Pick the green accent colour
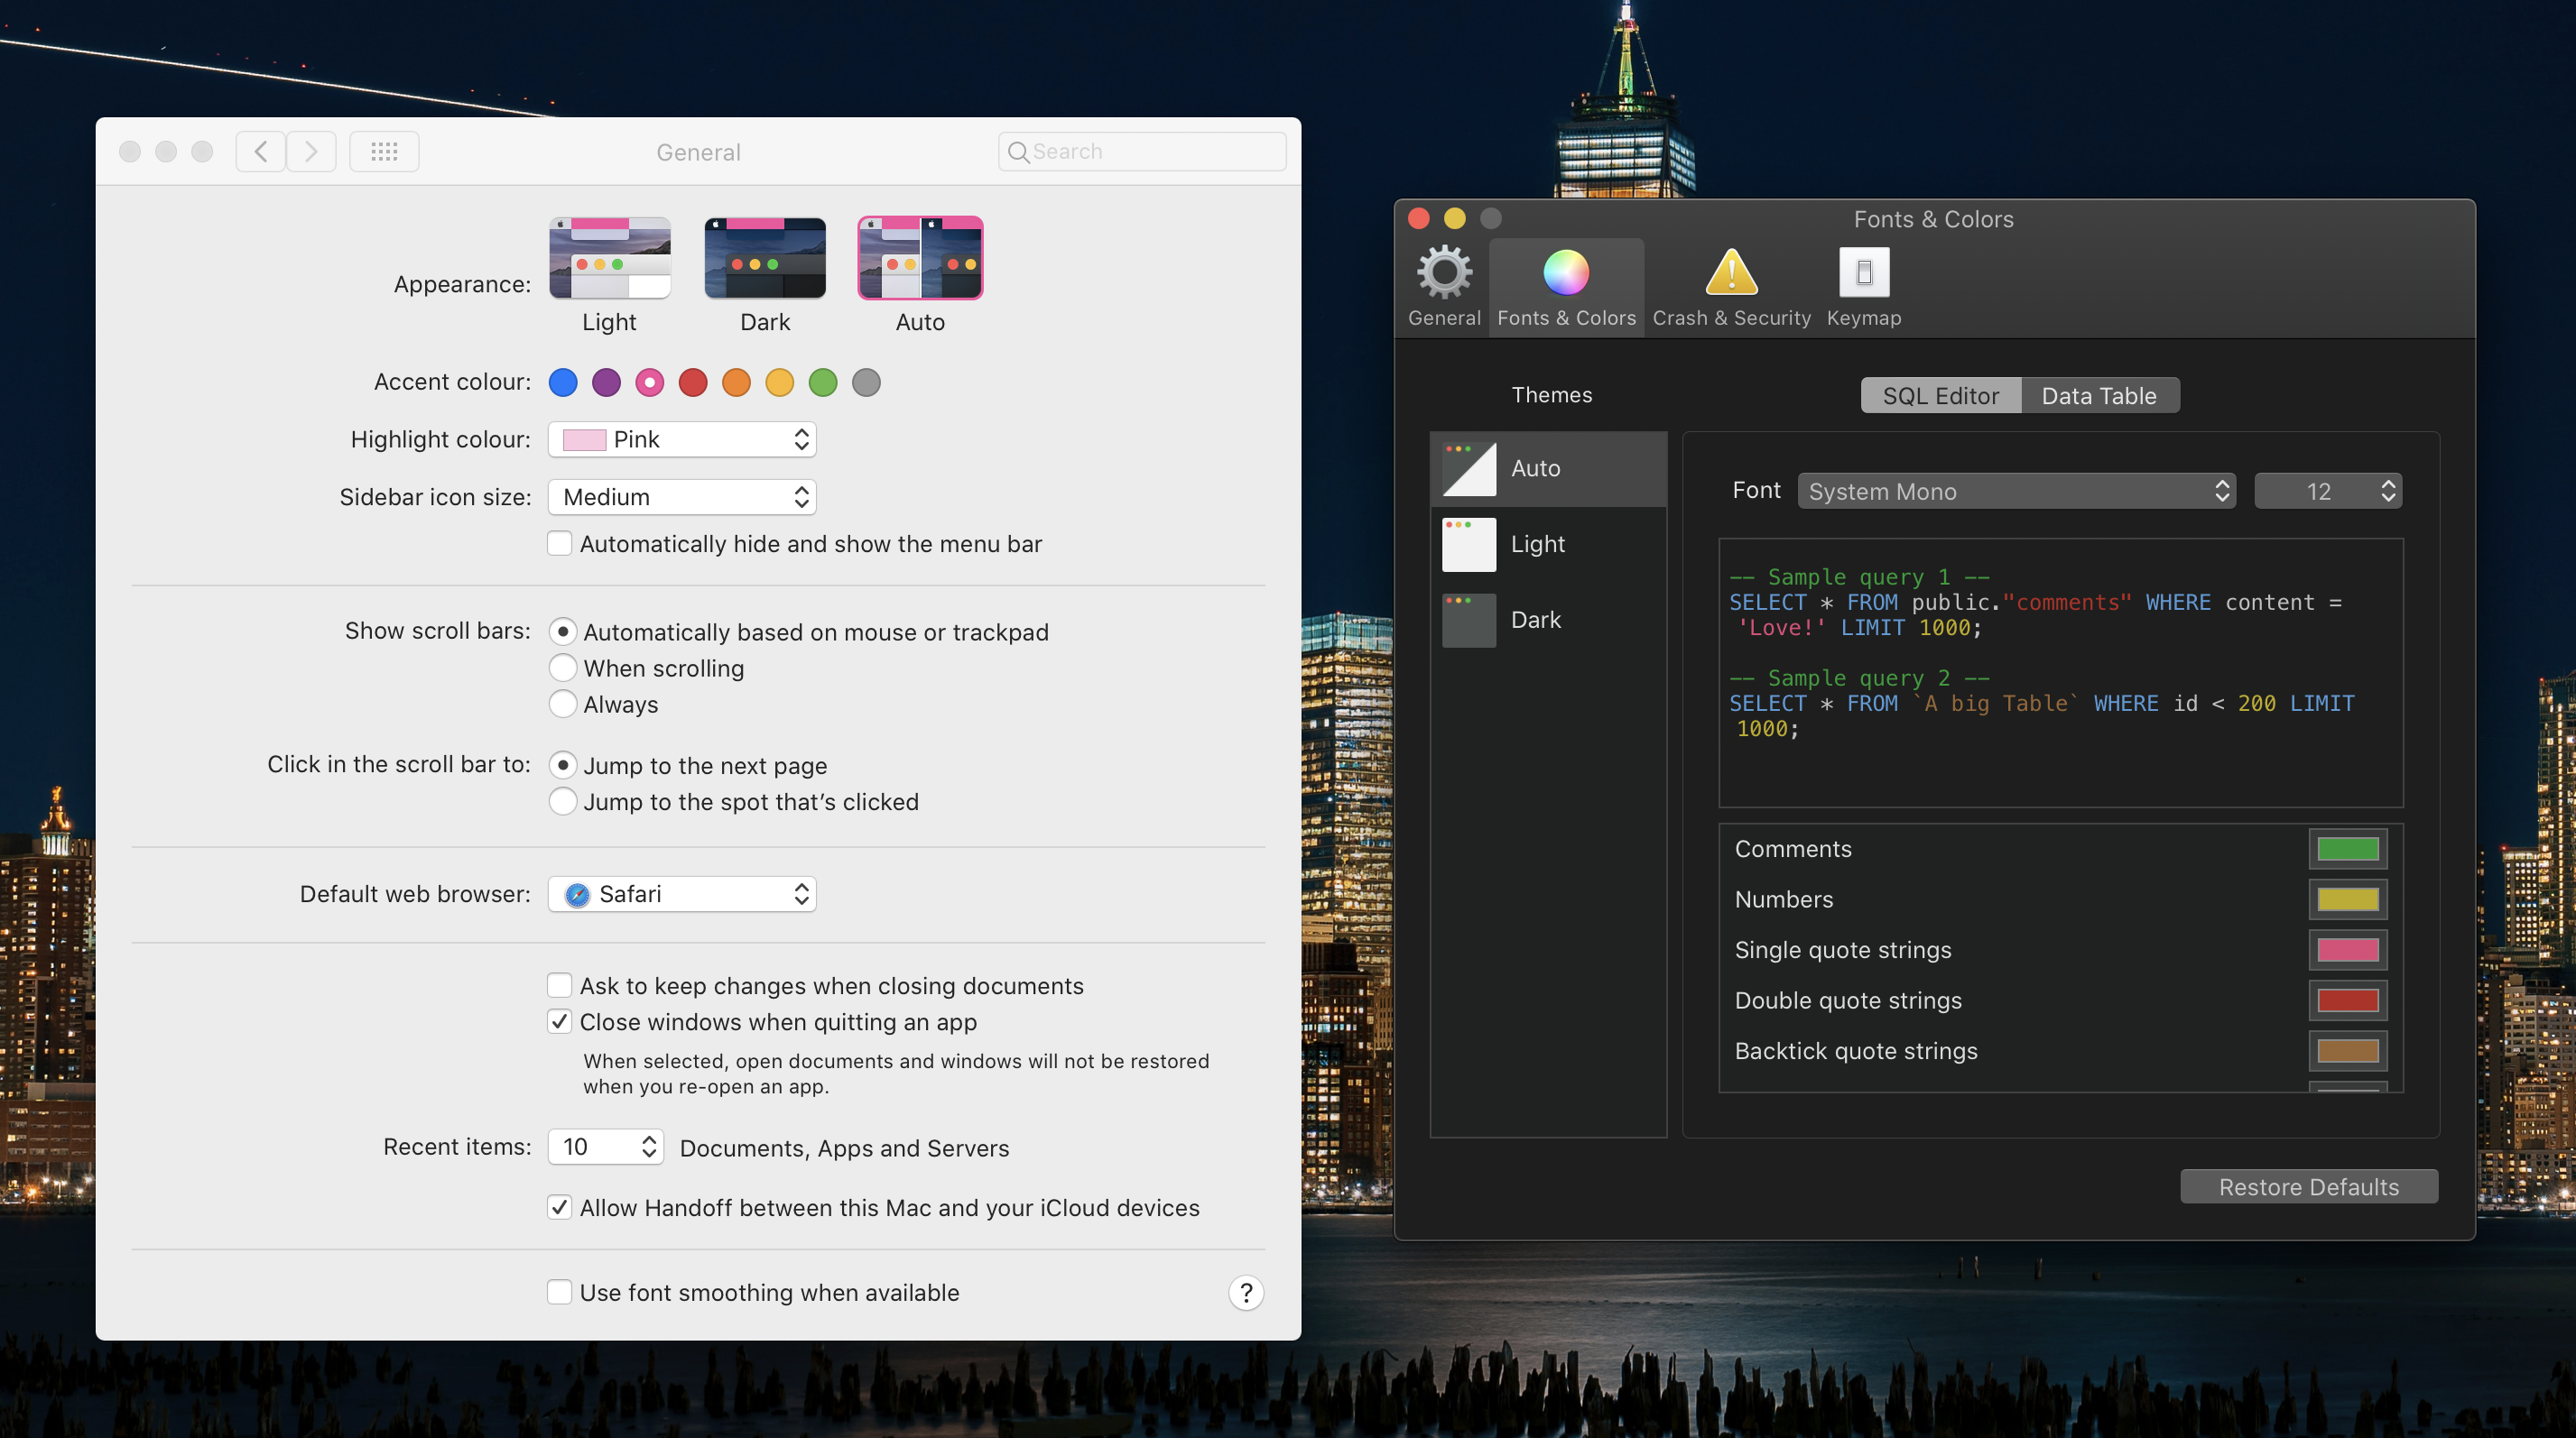Image resolution: width=2576 pixels, height=1438 pixels. click(823, 383)
